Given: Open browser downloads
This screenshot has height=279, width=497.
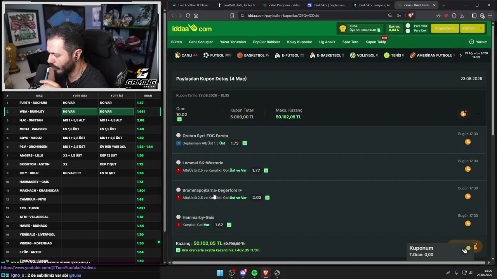Looking at the screenshot, I should (x=462, y=15).
